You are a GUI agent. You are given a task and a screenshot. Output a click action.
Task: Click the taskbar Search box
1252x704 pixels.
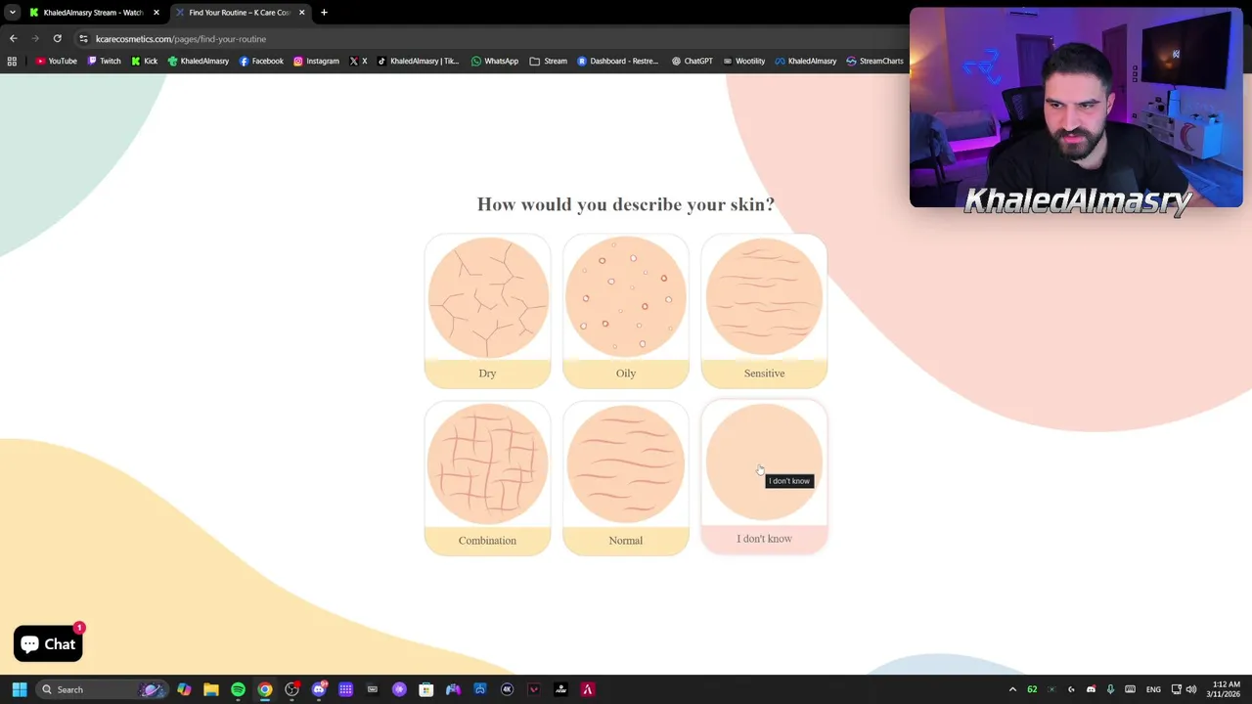click(103, 689)
